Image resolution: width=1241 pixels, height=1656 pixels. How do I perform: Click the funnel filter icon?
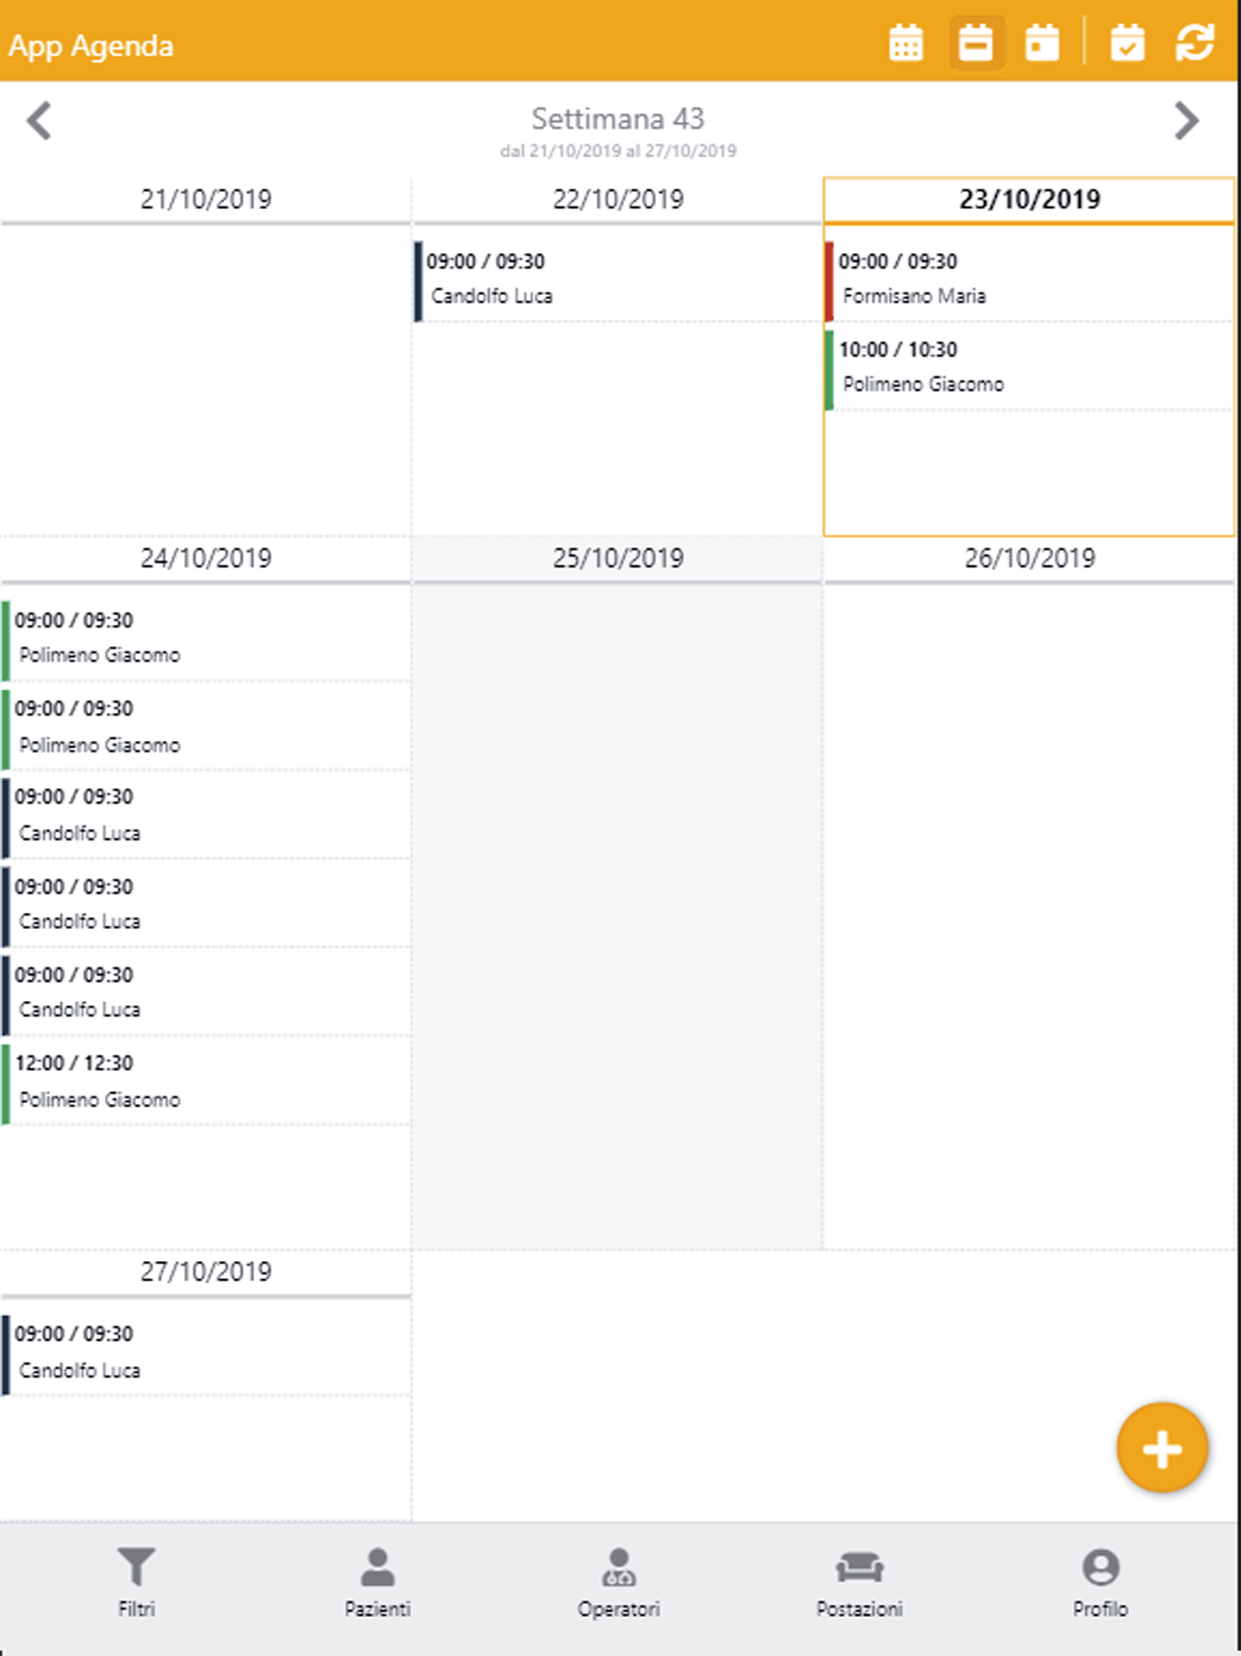click(x=136, y=1567)
